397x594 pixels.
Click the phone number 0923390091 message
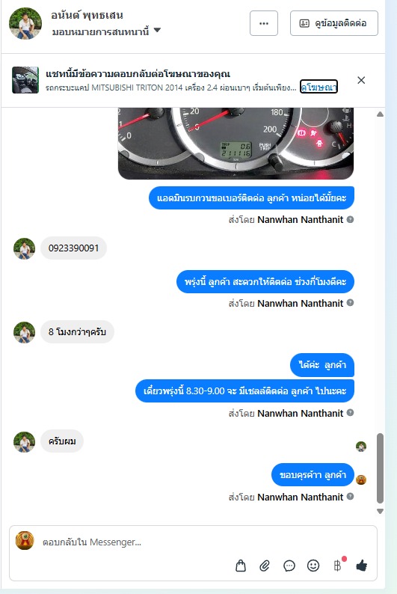(x=73, y=248)
